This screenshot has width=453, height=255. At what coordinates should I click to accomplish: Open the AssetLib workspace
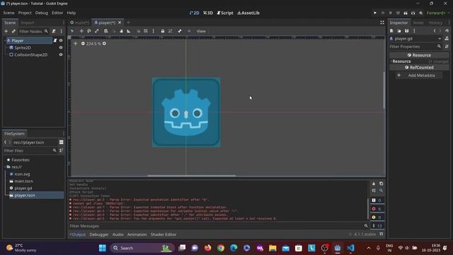click(248, 13)
